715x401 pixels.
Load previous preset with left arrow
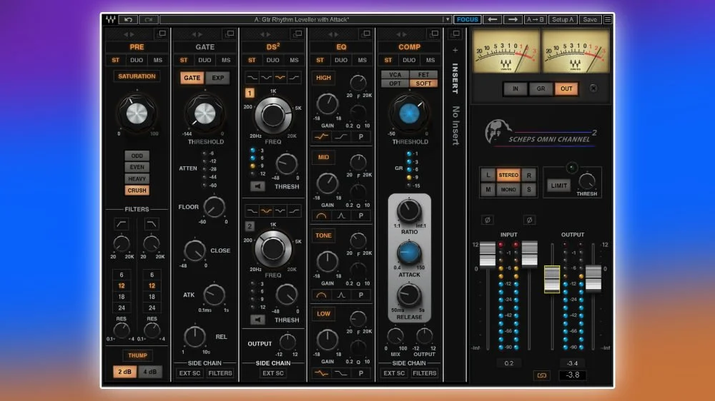[492, 19]
